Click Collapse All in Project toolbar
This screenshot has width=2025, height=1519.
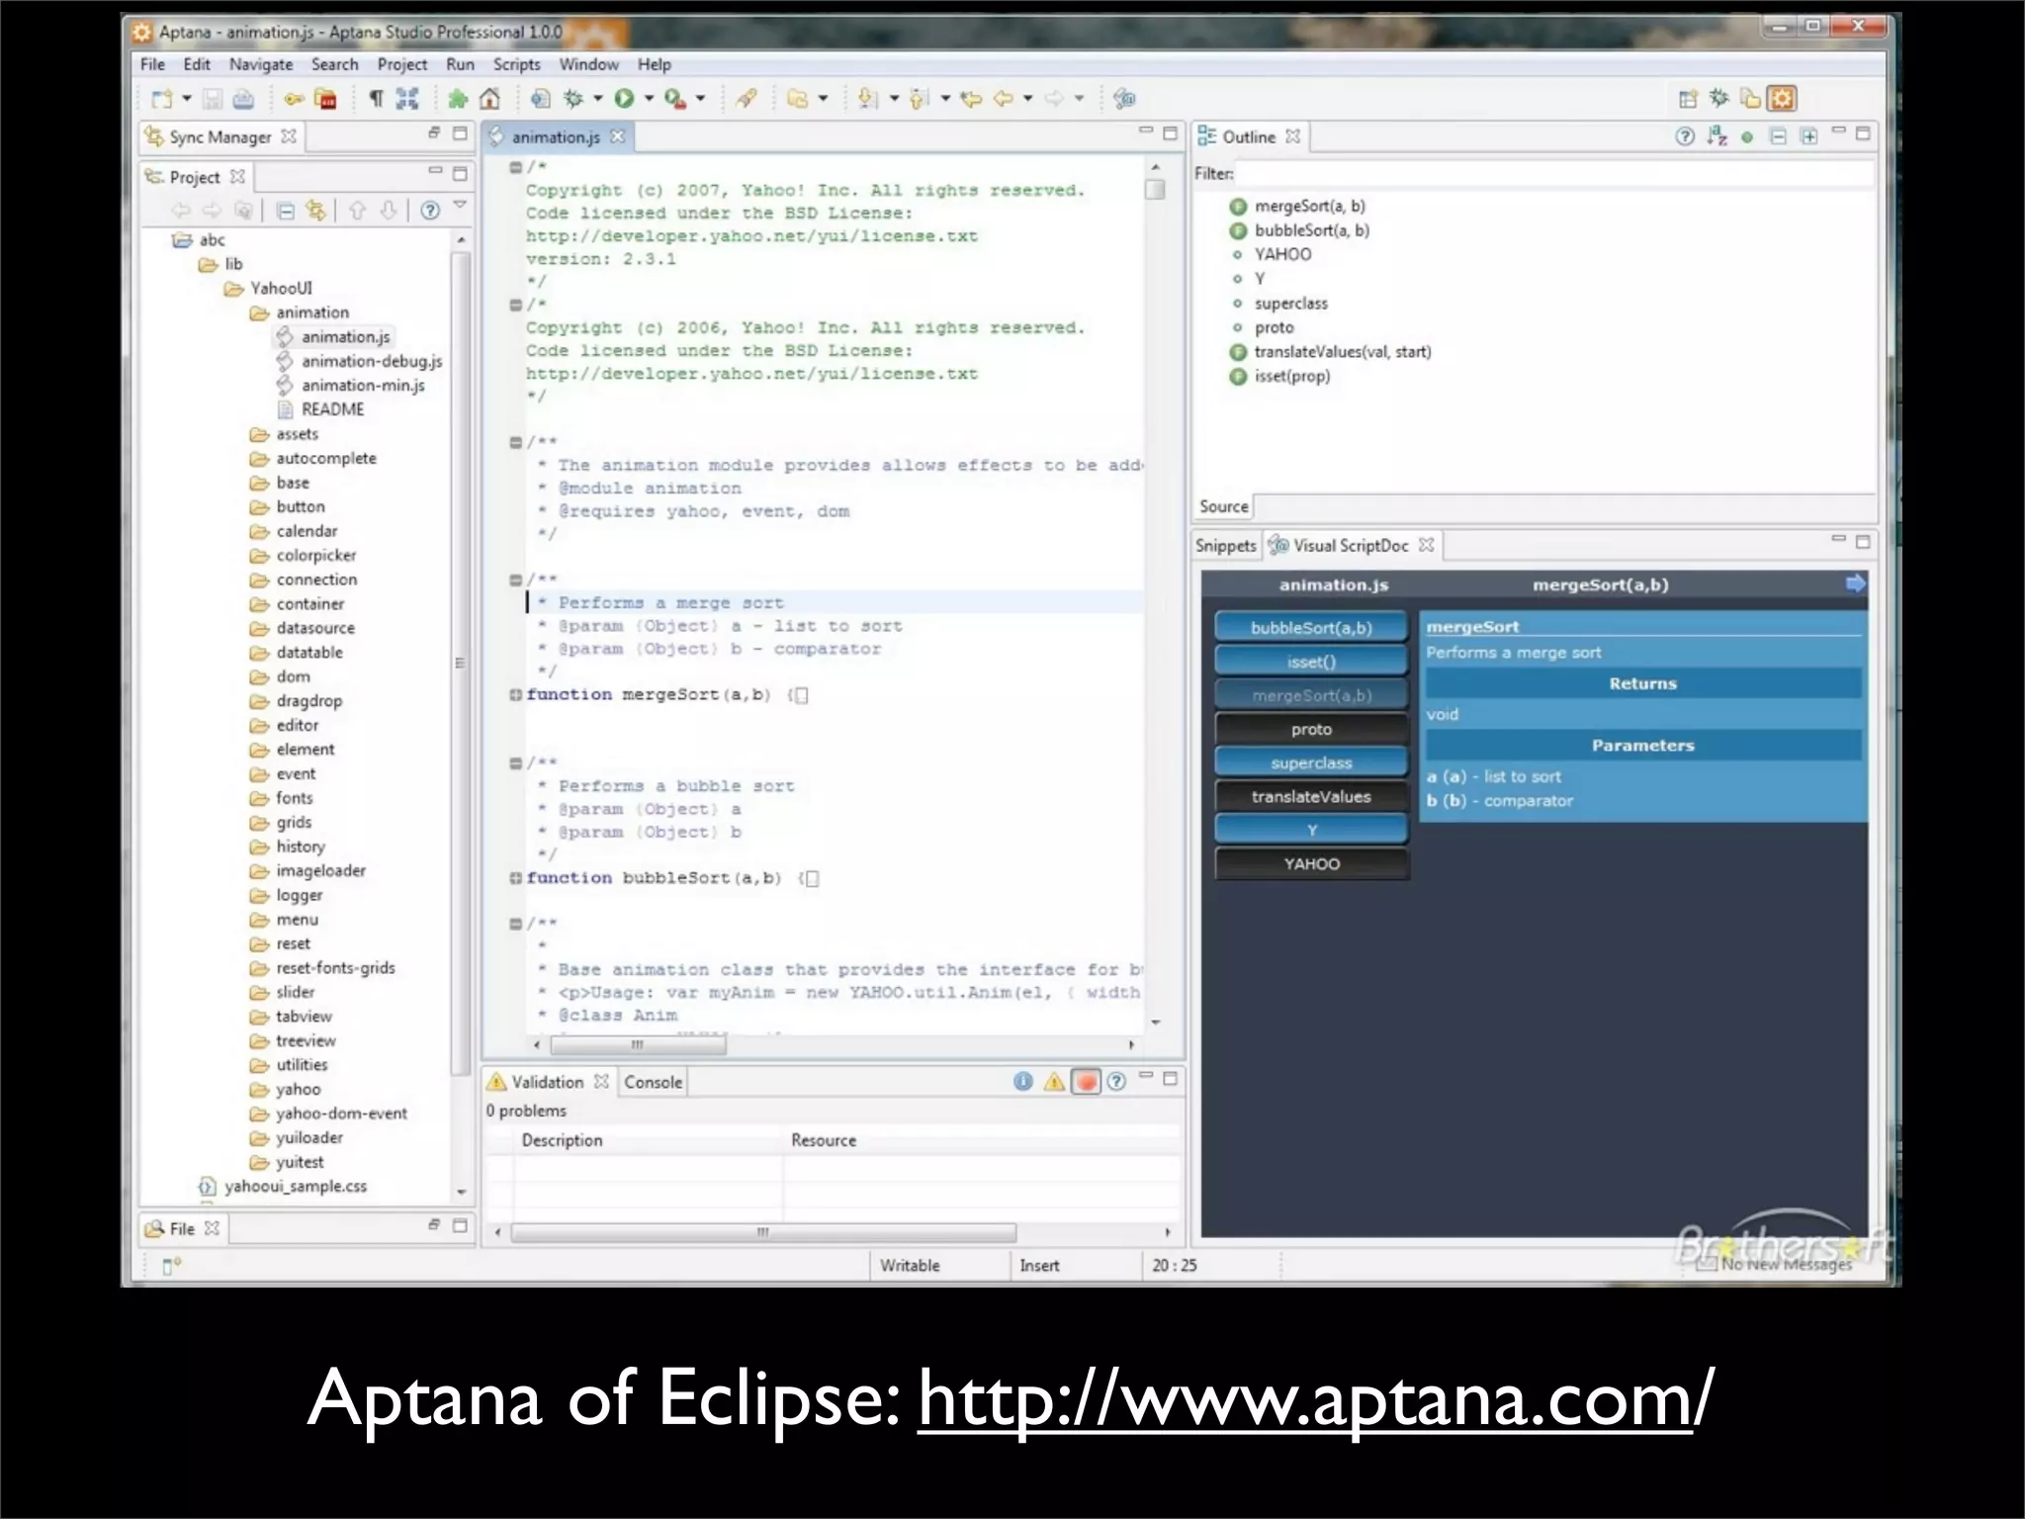click(286, 210)
